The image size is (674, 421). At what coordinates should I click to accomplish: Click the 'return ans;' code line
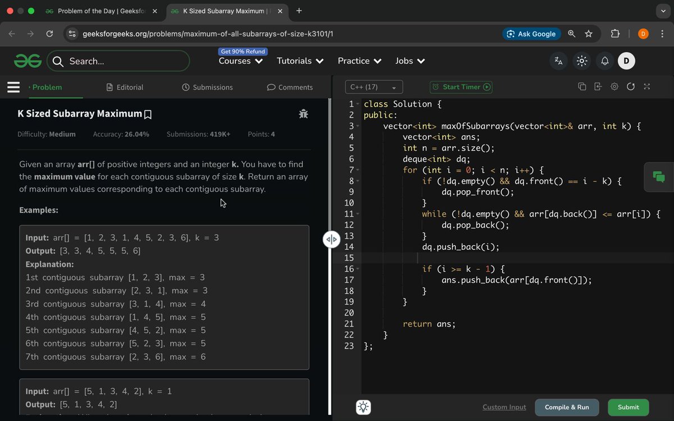pos(429,324)
